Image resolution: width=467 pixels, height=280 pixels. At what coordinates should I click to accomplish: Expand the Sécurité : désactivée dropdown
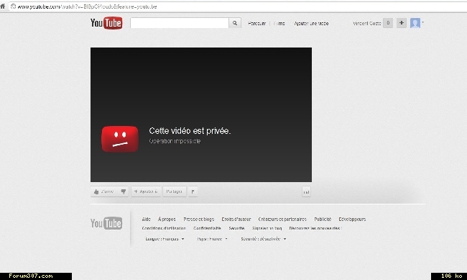point(264,239)
